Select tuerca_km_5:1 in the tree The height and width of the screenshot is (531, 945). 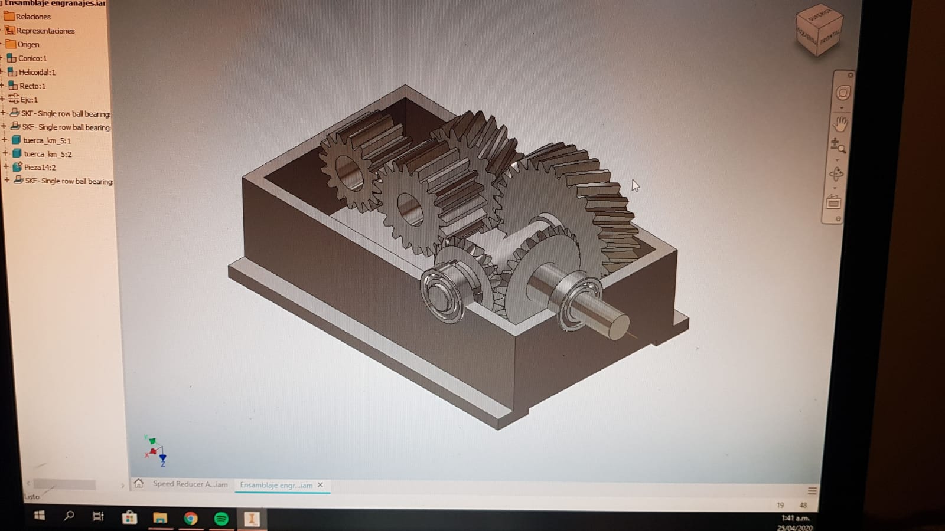[47, 140]
